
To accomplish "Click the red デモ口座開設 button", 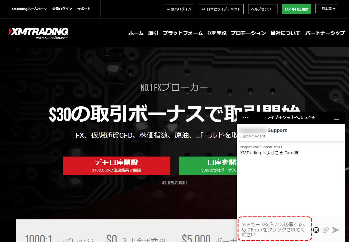I will tap(116, 166).
